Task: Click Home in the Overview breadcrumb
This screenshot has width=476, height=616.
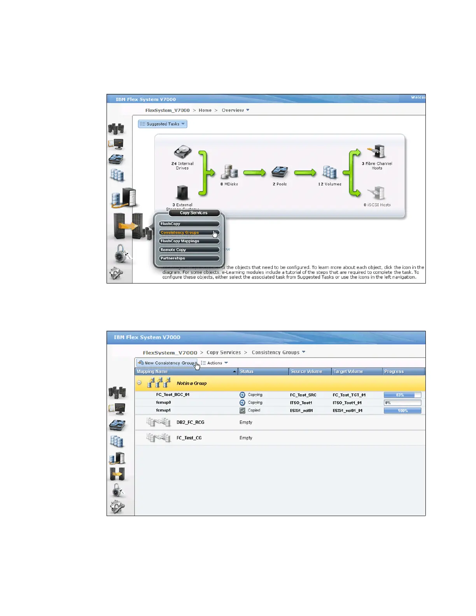Action: [205, 110]
